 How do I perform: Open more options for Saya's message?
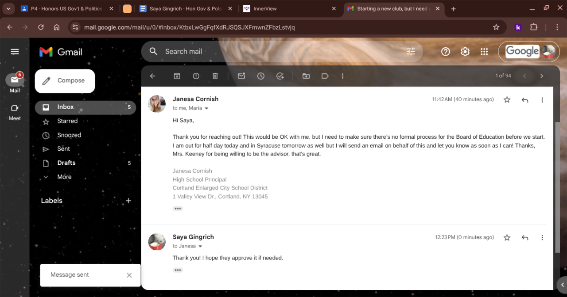(542, 238)
